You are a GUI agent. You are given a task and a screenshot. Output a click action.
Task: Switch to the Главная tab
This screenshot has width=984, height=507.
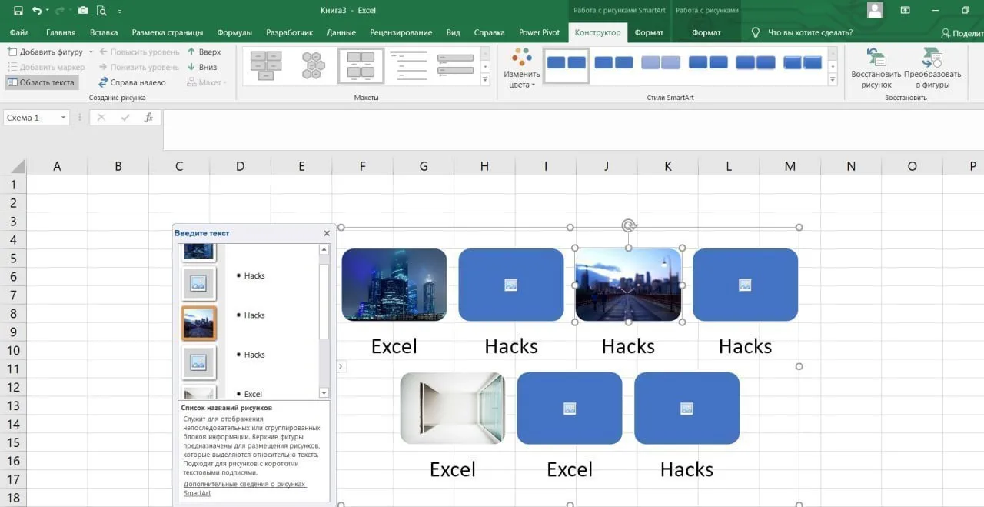[x=61, y=33]
